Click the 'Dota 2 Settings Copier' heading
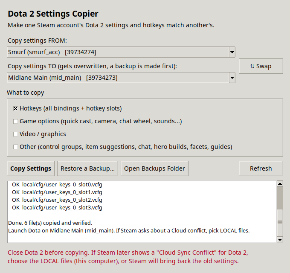Screen dimensions: 290x273 (x=53, y=14)
